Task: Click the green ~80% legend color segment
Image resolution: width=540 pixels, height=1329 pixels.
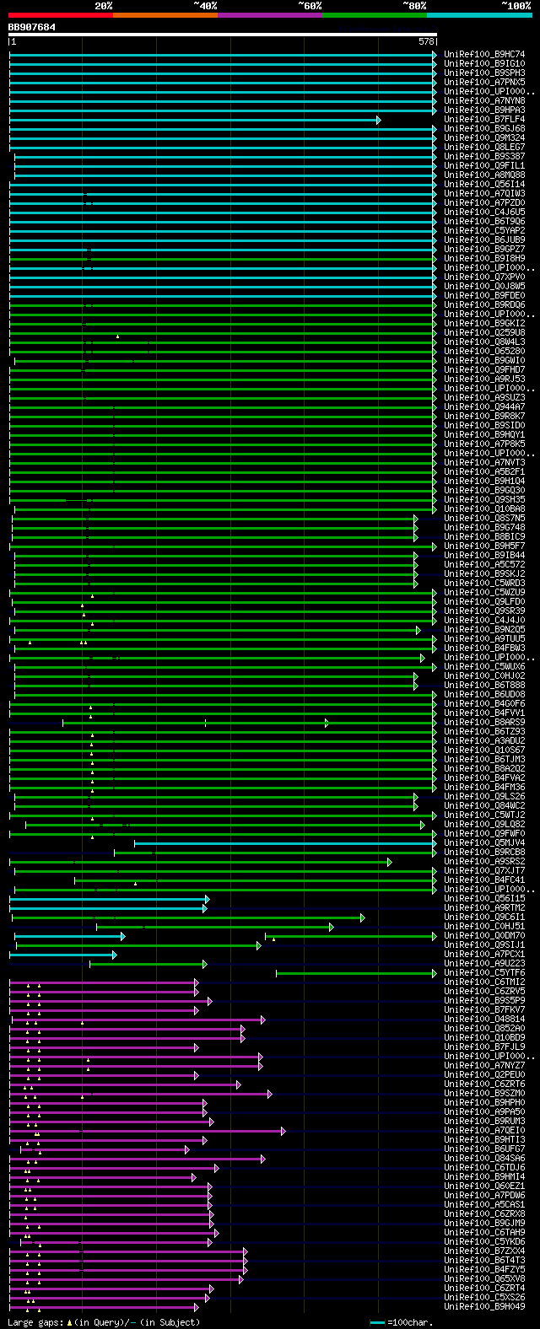Action: point(374,15)
